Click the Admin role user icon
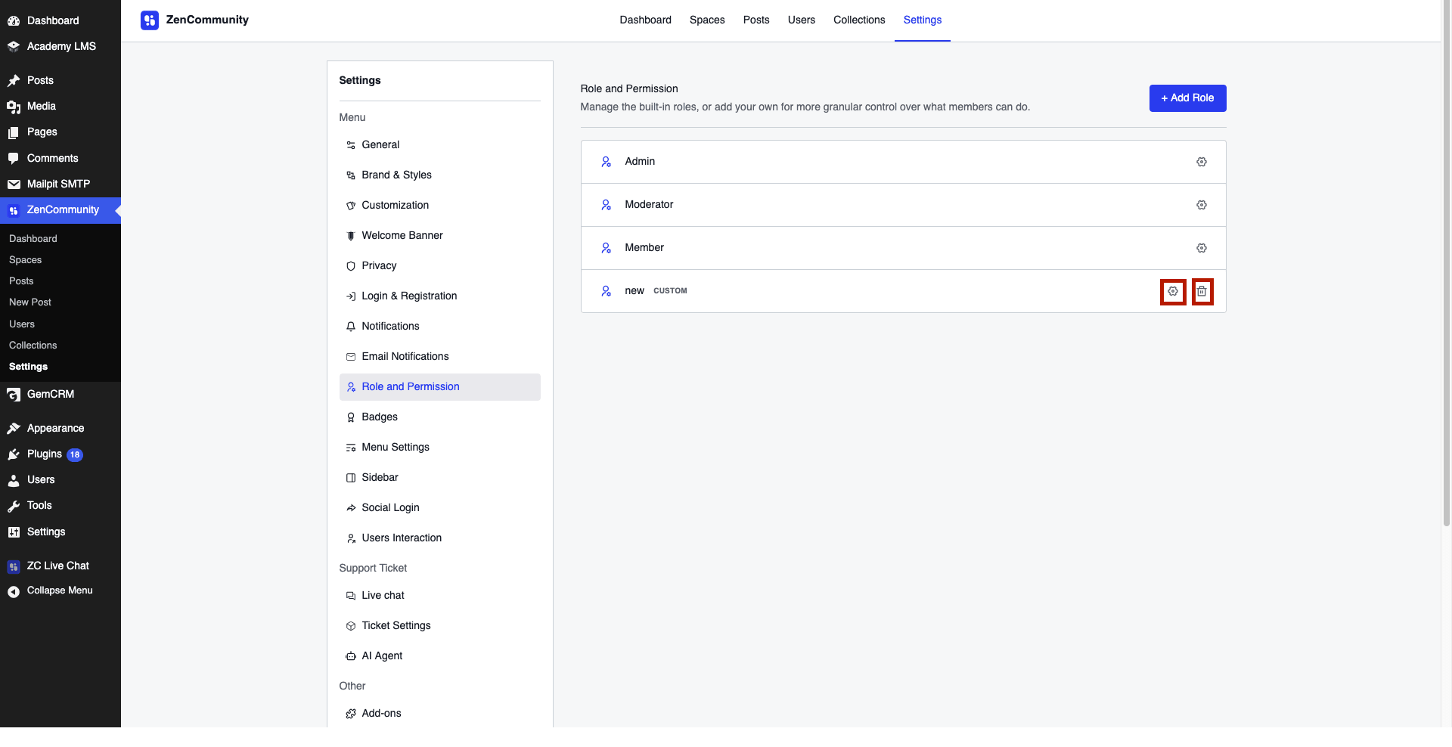 (x=606, y=162)
